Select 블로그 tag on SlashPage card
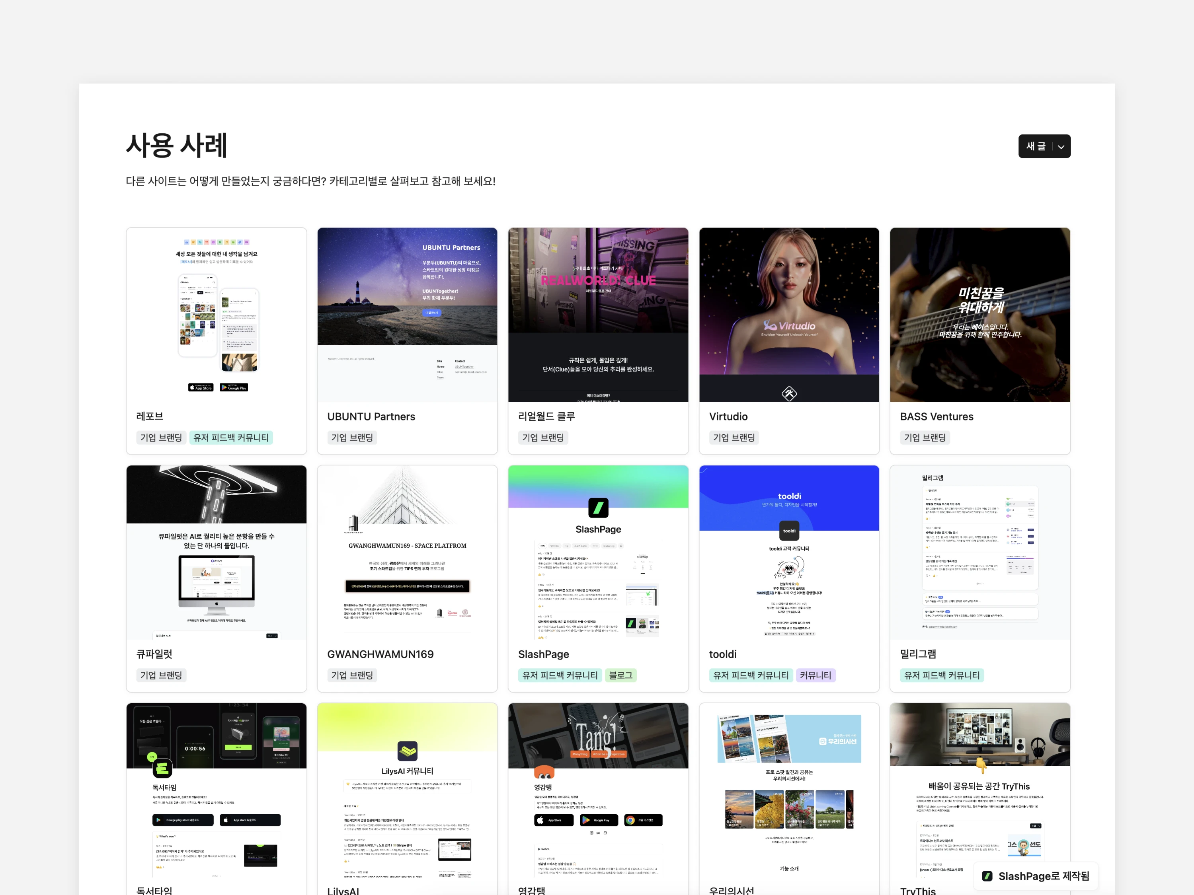The width and height of the screenshot is (1194, 895). (621, 675)
